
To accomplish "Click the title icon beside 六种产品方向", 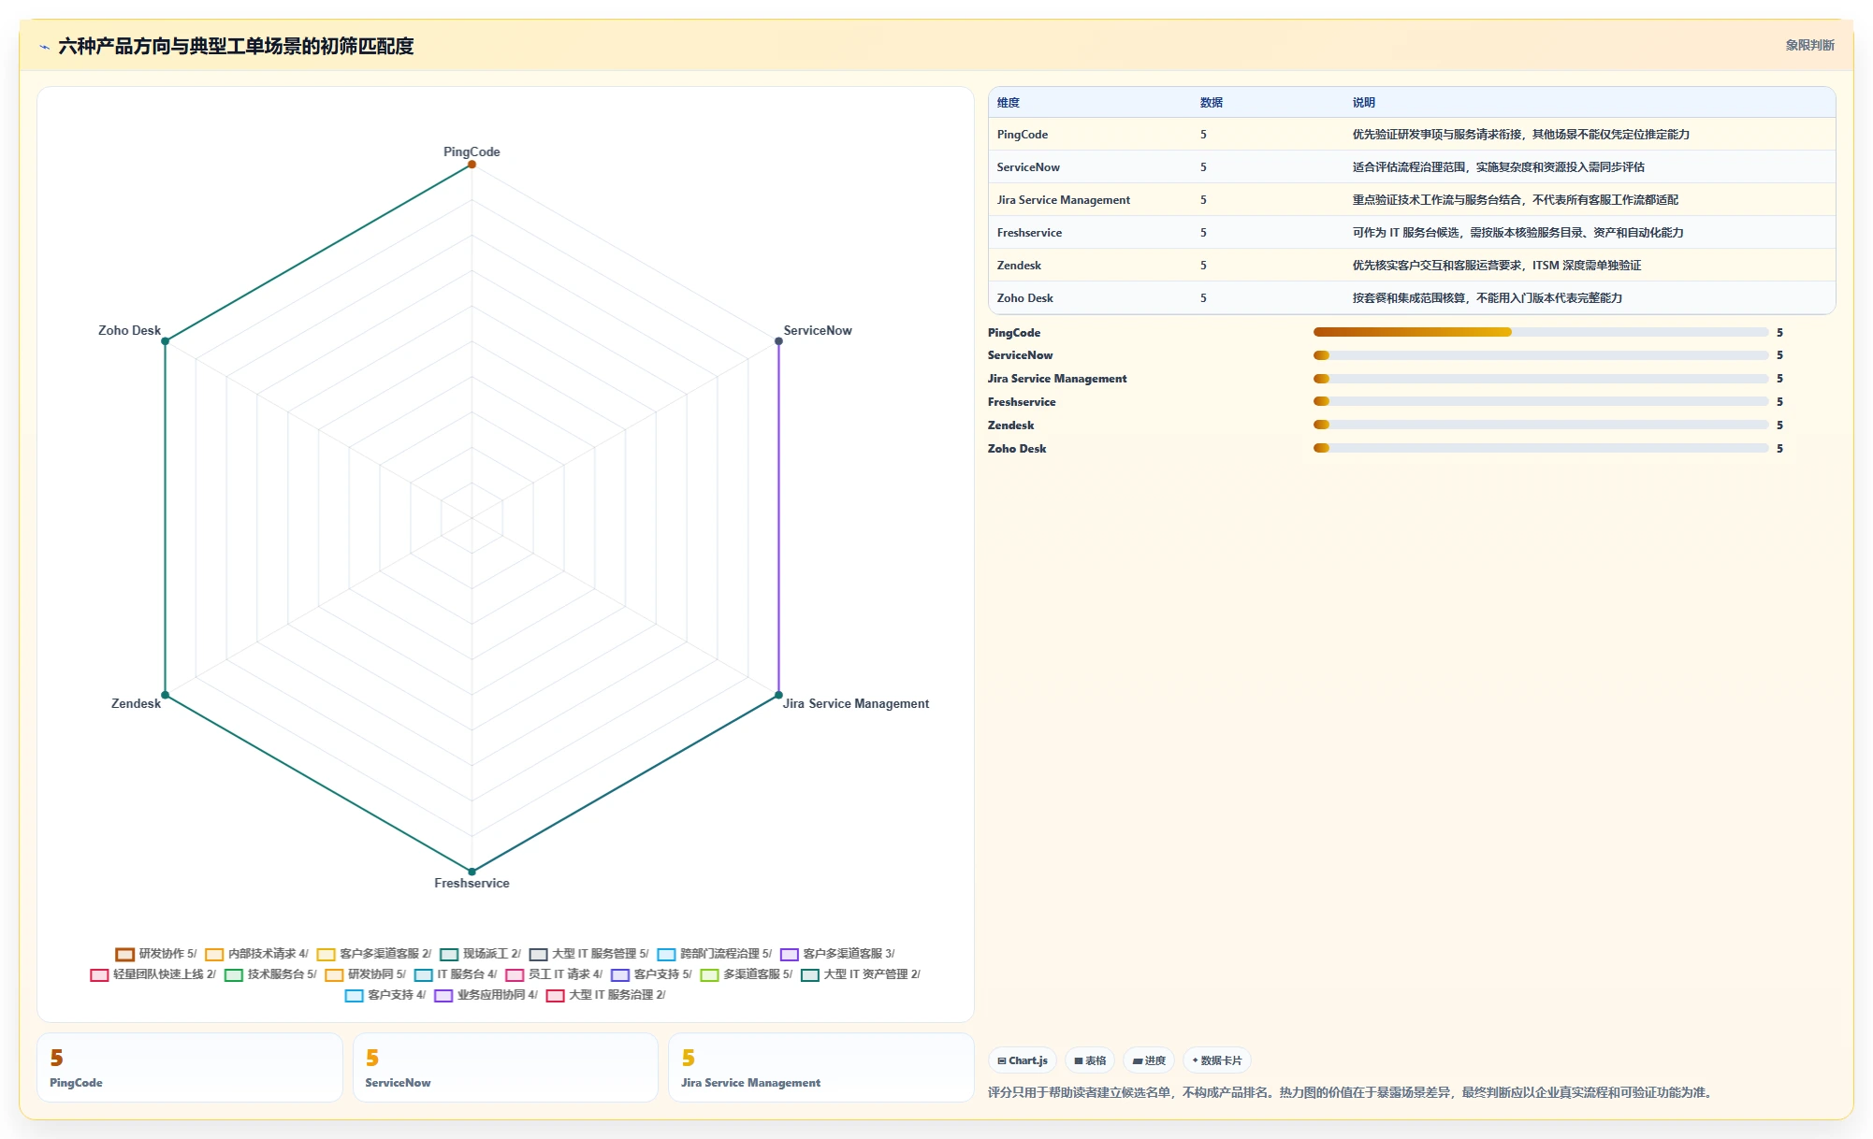I will point(45,47).
